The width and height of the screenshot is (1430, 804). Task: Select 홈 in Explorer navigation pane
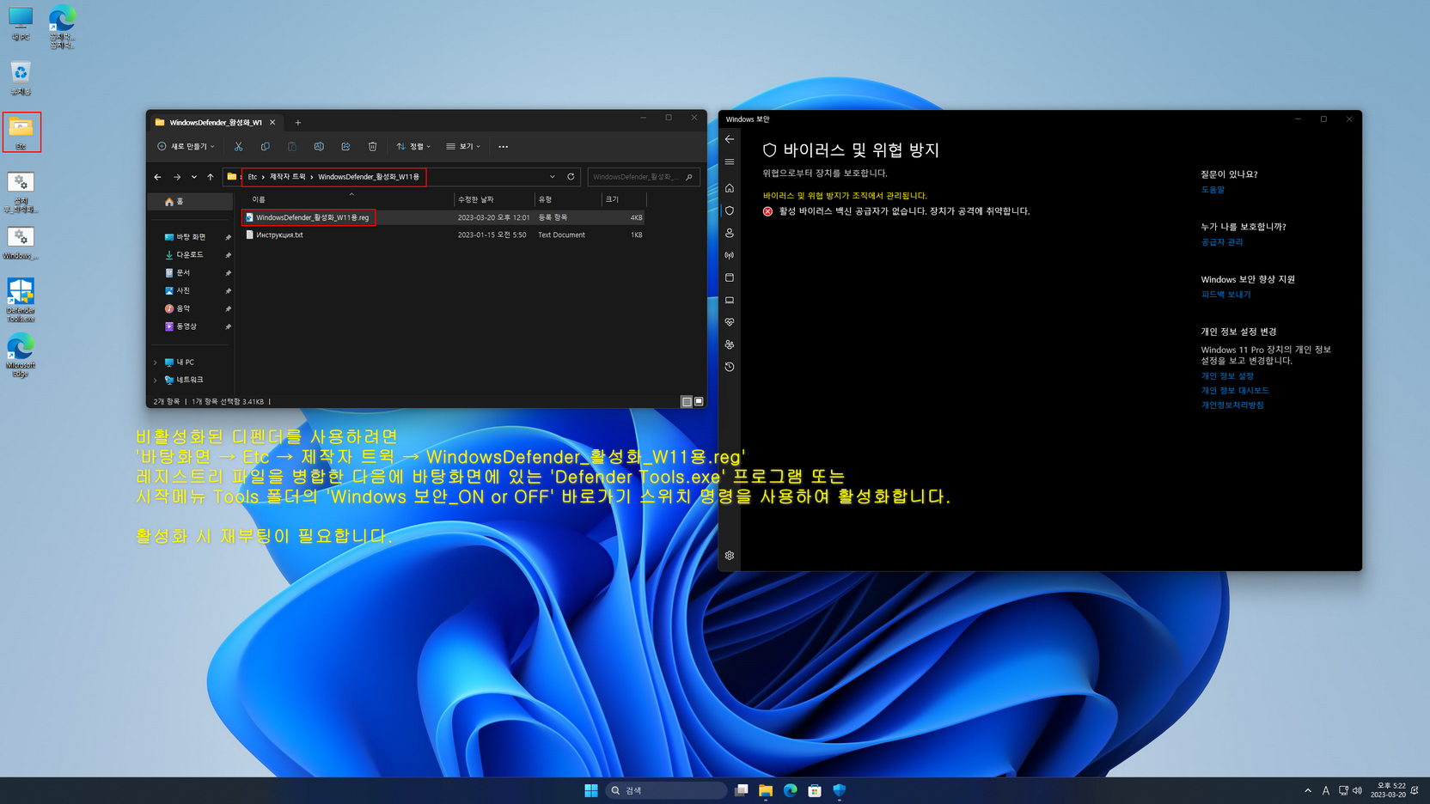click(190, 202)
